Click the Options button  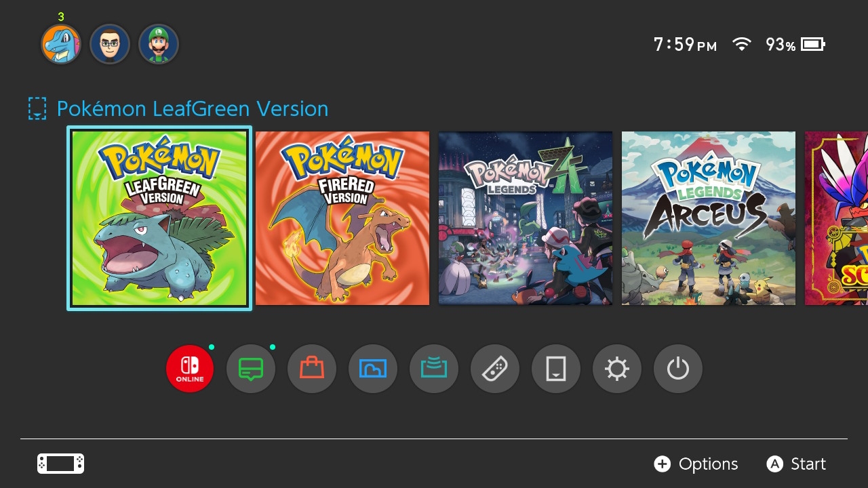point(696,464)
